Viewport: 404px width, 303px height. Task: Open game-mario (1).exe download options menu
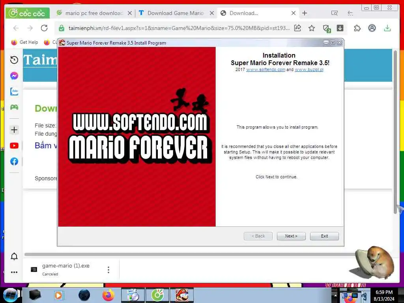tap(108, 270)
